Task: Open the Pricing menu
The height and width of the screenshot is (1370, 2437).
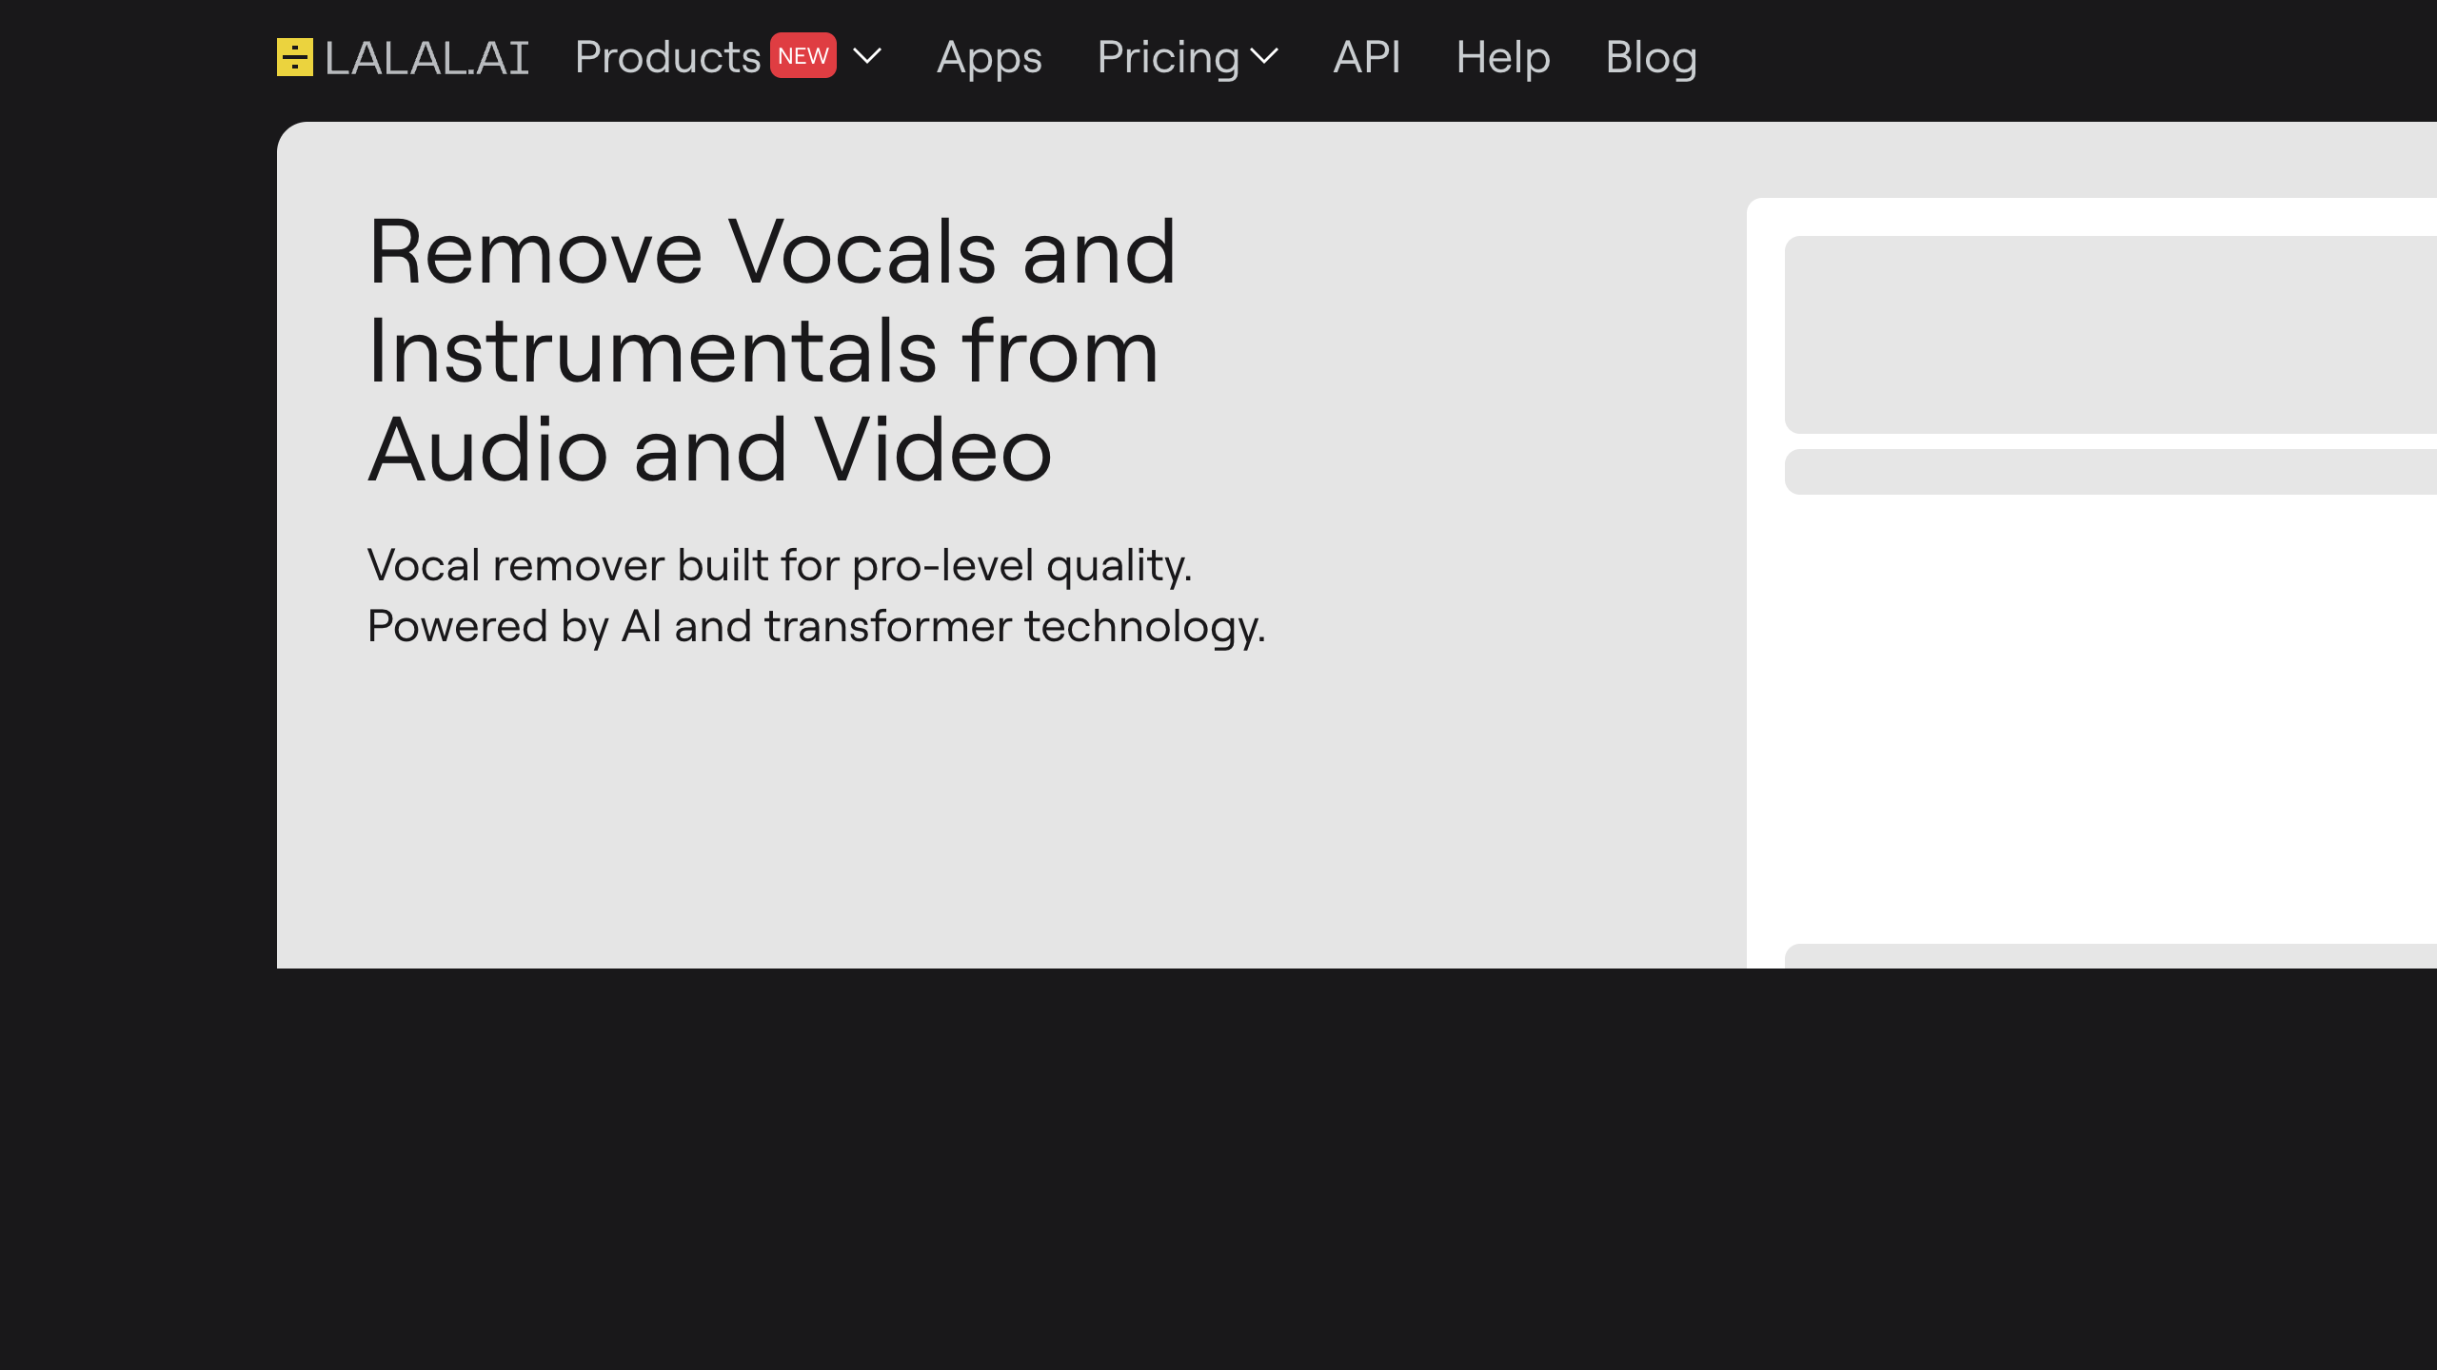Action: pos(1168,58)
